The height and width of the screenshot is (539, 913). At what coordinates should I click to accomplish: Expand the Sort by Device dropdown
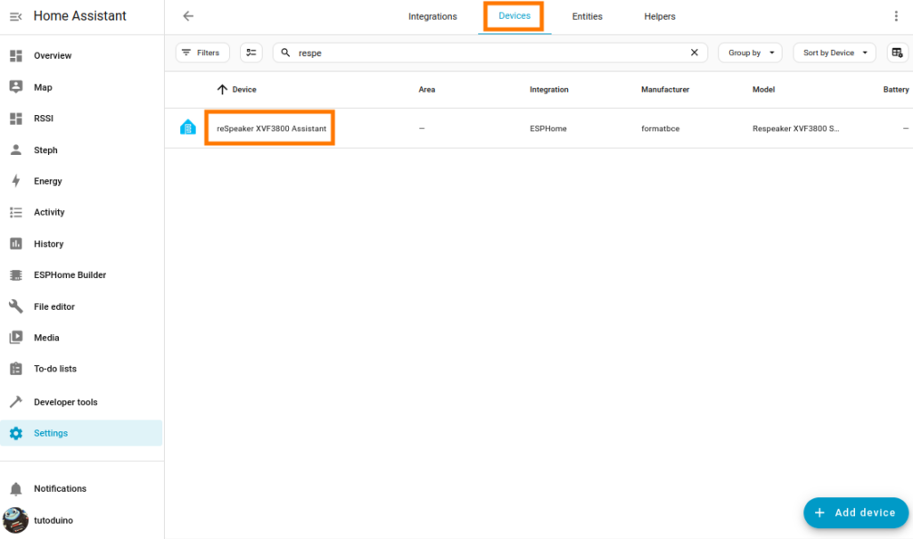pyautogui.click(x=835, y=53)
